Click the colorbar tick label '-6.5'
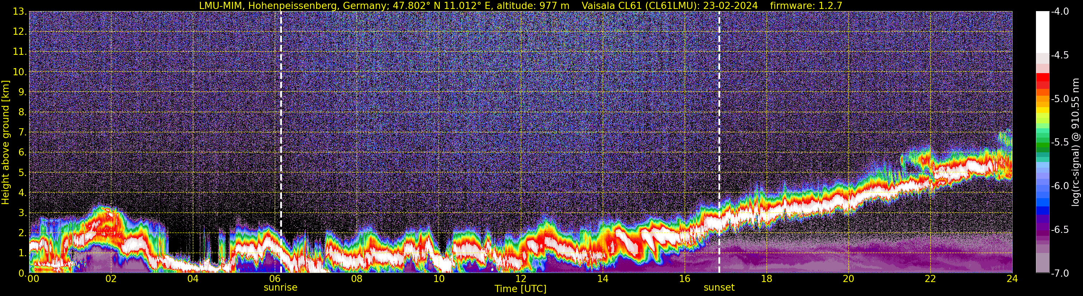 (x=1059, y=230)
